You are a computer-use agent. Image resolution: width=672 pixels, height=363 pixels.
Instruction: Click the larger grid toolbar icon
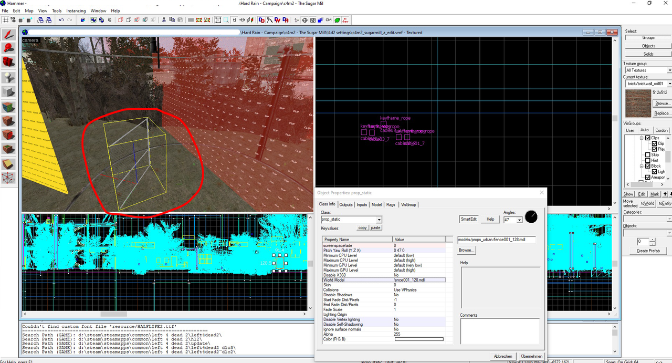click(29, 20)
